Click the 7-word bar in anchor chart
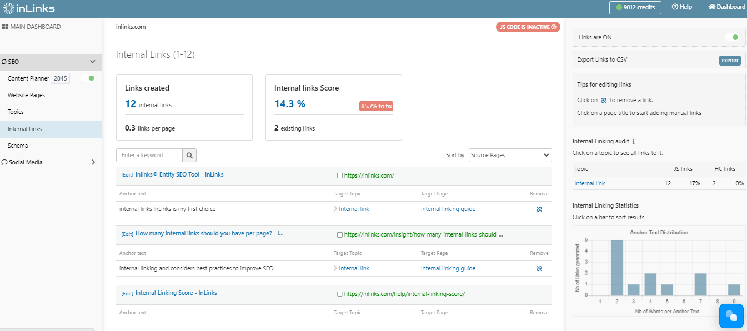747x331 pixels. click(x=701, y=284)
